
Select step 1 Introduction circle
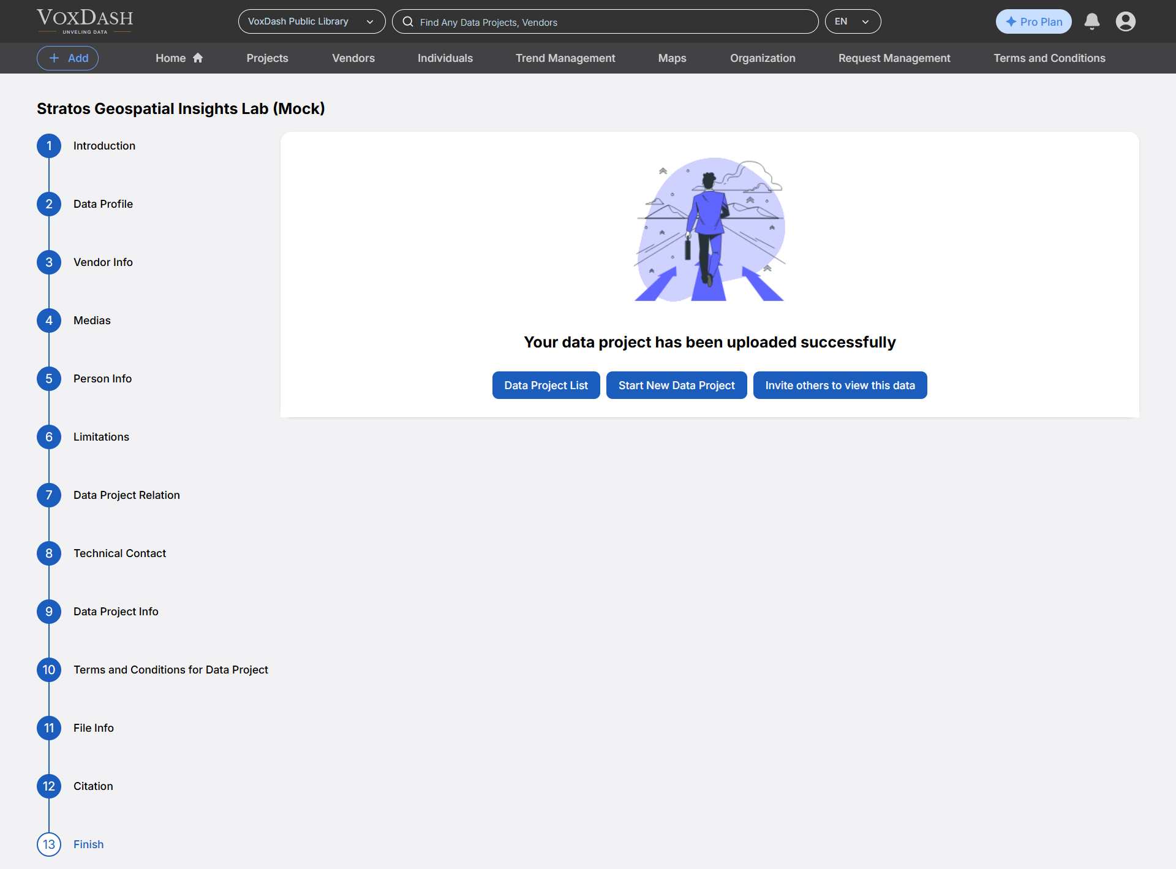coord(49,146)
